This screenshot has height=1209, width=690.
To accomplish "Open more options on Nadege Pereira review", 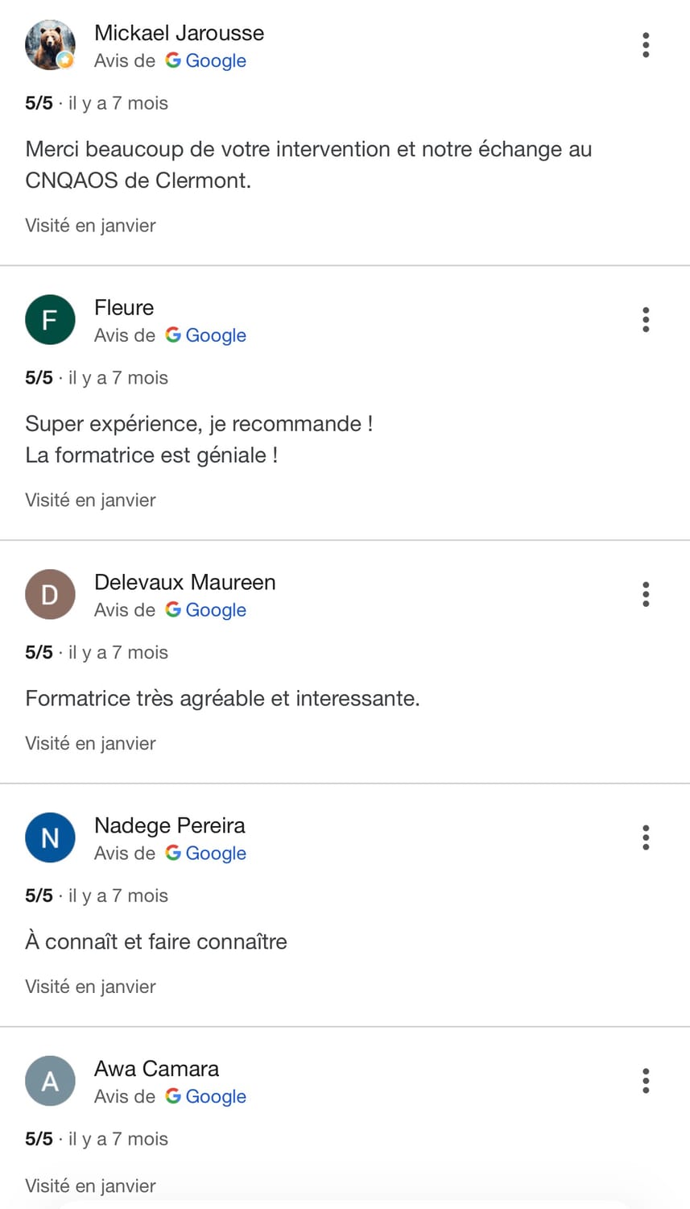I will 646,838.
